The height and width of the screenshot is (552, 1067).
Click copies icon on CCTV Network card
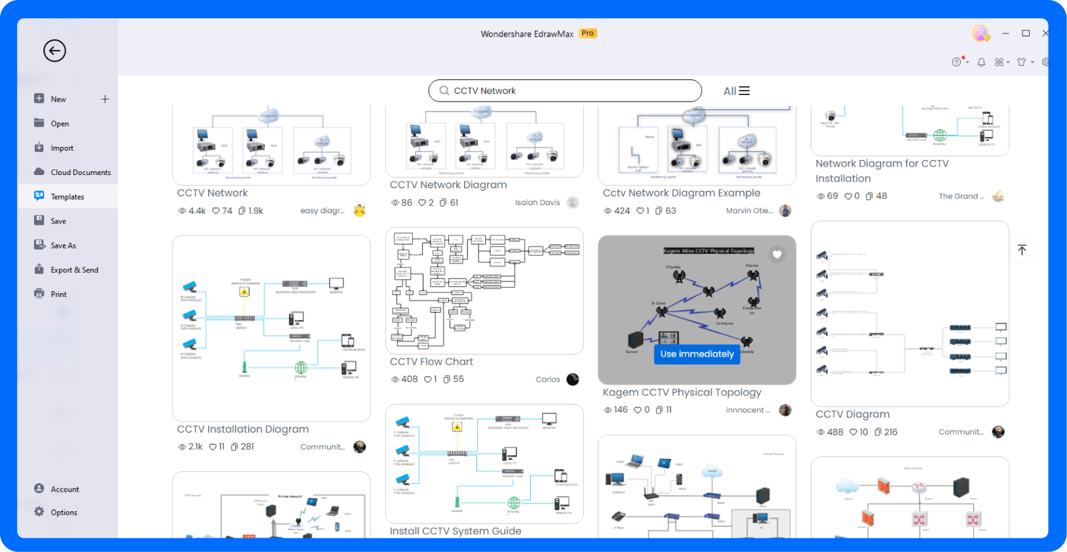tap(242, 210)
